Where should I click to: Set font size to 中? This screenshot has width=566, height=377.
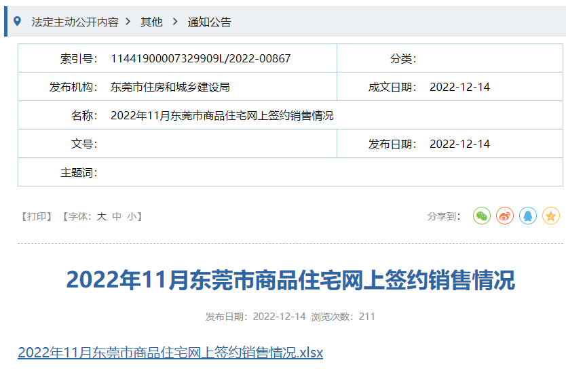(117, 216)
